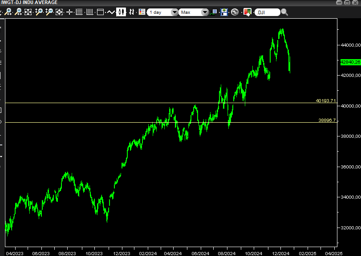Click the .DJI symbol input field
The height and width of the screenshot is (256, 361).
(268, 12)
